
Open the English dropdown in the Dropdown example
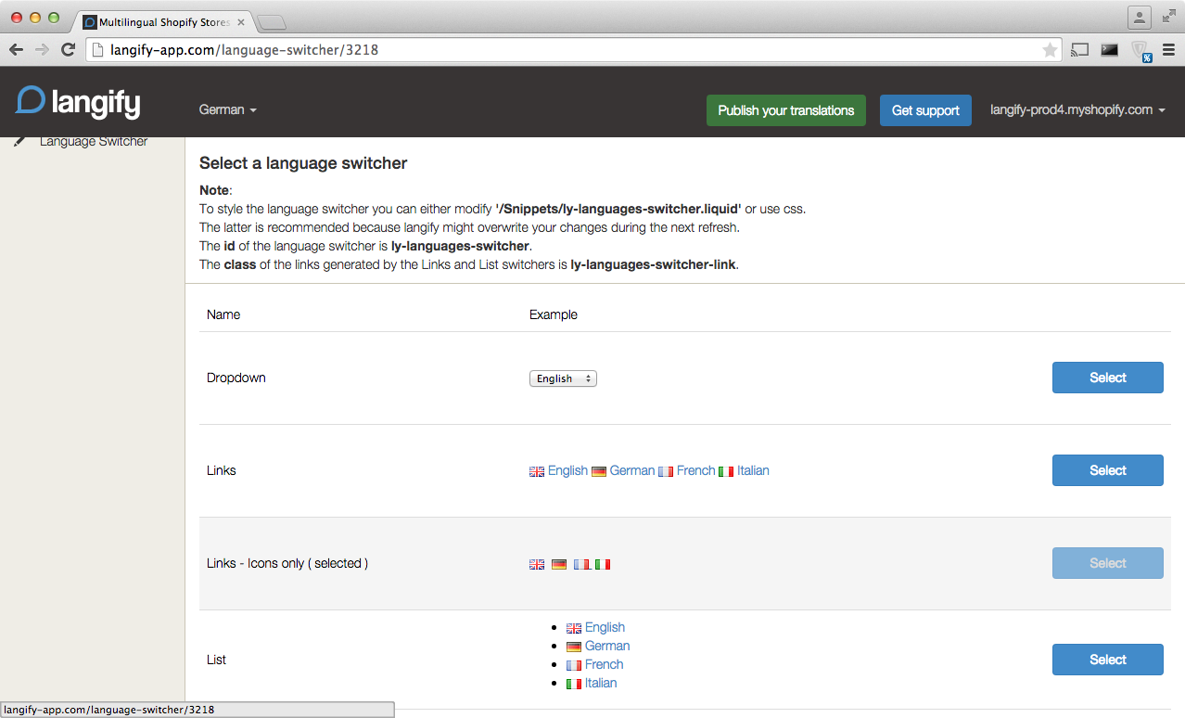pyautogui.click(x=563, y=378)
